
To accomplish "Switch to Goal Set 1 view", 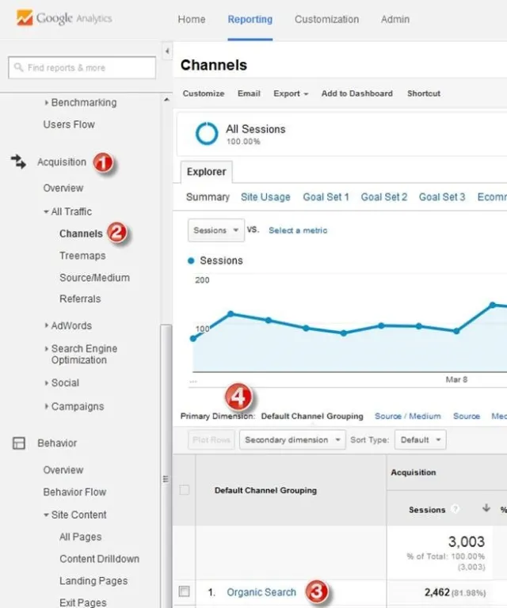I will pos(326,197).
